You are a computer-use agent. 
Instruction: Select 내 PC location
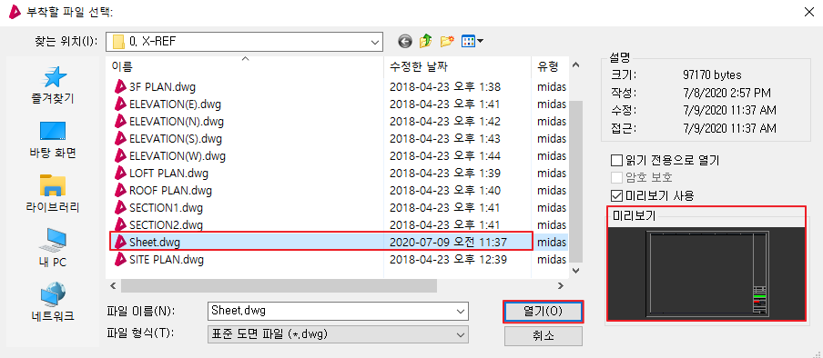(x=53, y=248)
